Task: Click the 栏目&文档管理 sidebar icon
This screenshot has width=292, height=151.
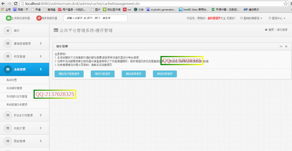Action: 8,115
